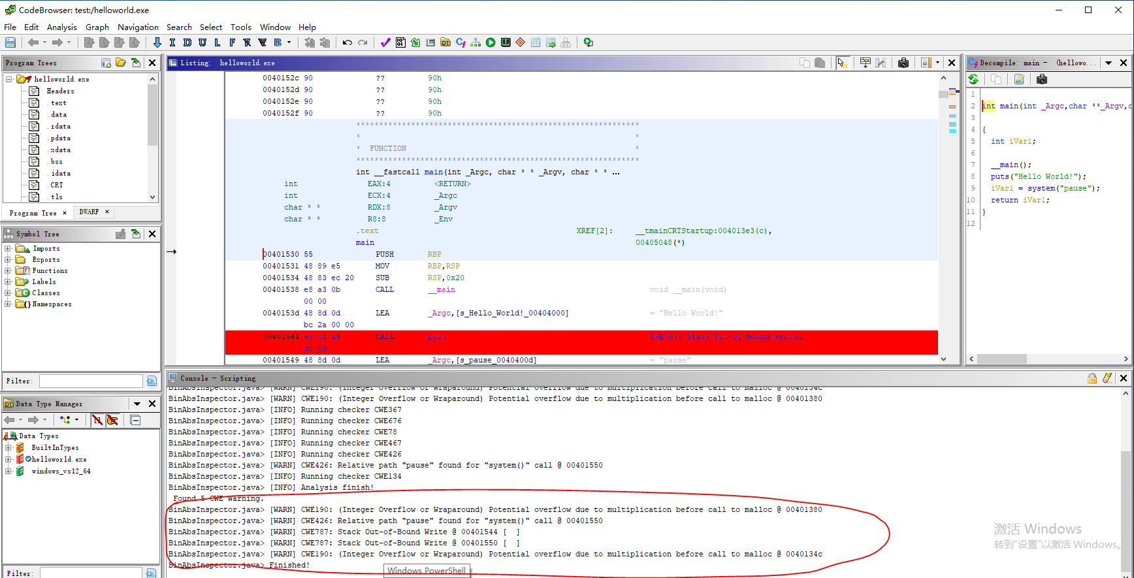This screenshot has width=1134, height=578.
Task: Expand windows_vs12_64 data type archive
Action: pyautogui.click(x=8, y=472)
